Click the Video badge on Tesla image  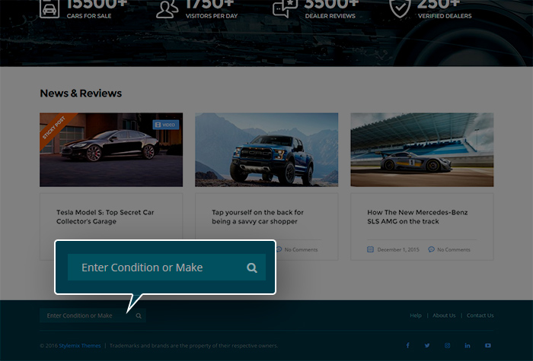(165, 125)
